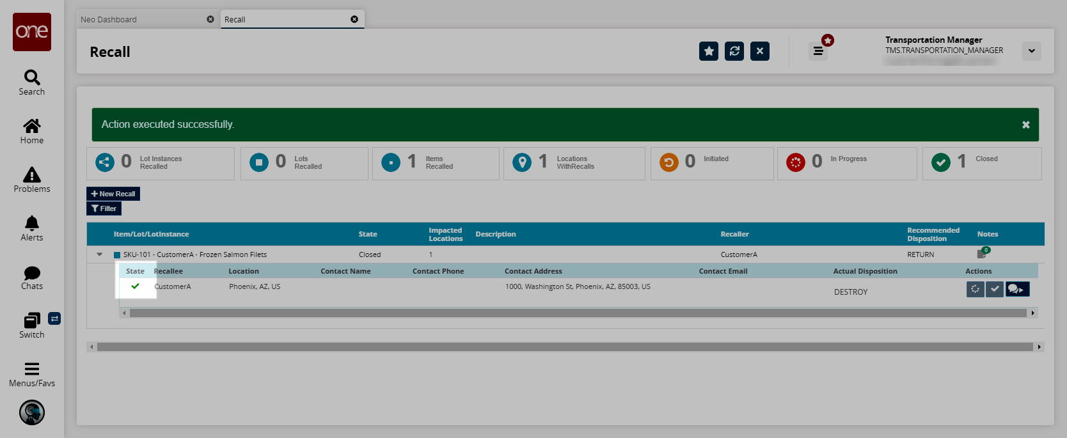Click SKU-101 - CustomerA - Frozen Salmon Filets
Image resolution: width=1067 pixels, height=438 pixels.
point(194,254)
